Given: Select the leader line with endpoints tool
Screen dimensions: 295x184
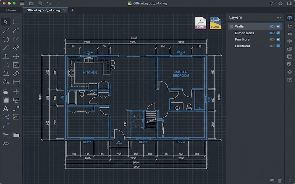Looking at the screenshot, I should click(x=16, y=109).
